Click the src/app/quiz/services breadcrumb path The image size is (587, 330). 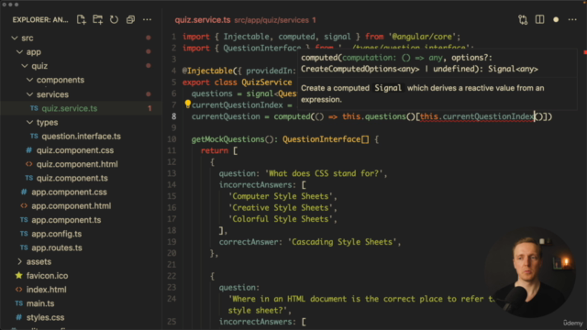click(271, 20)
